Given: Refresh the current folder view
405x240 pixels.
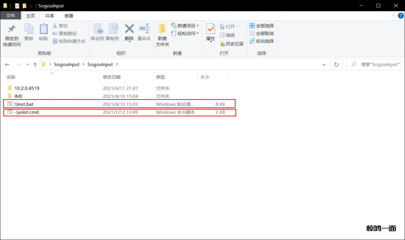Looking at the screenshot, I should [336, 64].
